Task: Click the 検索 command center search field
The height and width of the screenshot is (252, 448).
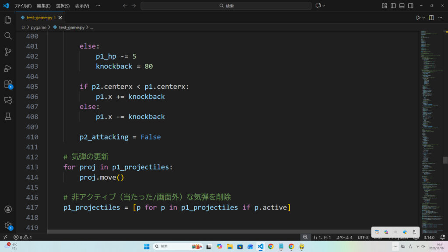Action: [x=226, y=6]
